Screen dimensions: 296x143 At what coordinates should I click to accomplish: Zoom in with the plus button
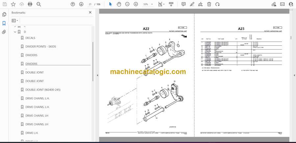136,4
